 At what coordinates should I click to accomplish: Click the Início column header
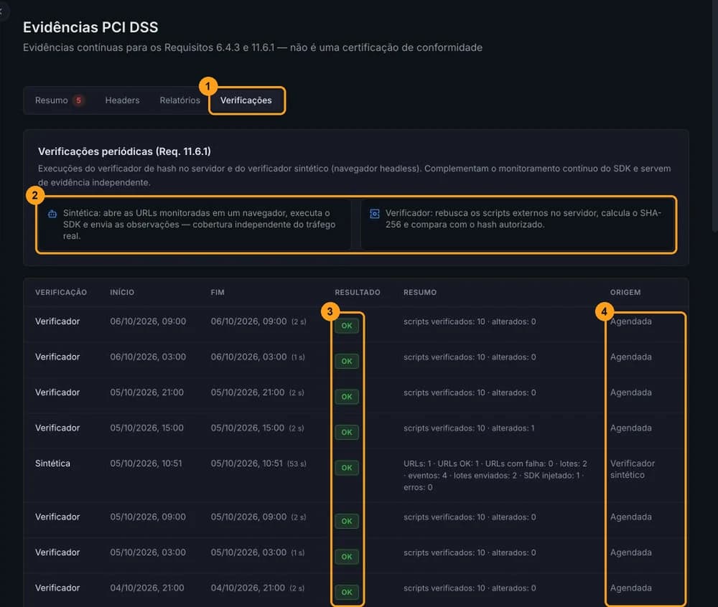(x=122, y=292)
